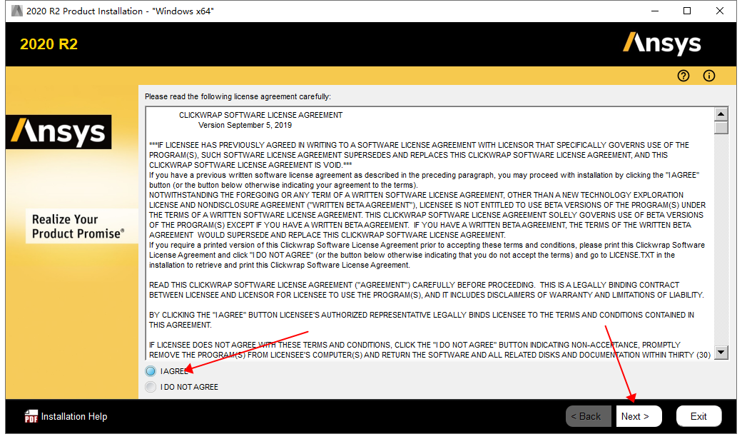Viewport: 742px width, 439px height.
Task: Click the Next button to continue
Action: coord(639,416)
